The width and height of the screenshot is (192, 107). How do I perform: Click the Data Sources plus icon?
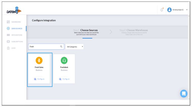click(8, 29)
